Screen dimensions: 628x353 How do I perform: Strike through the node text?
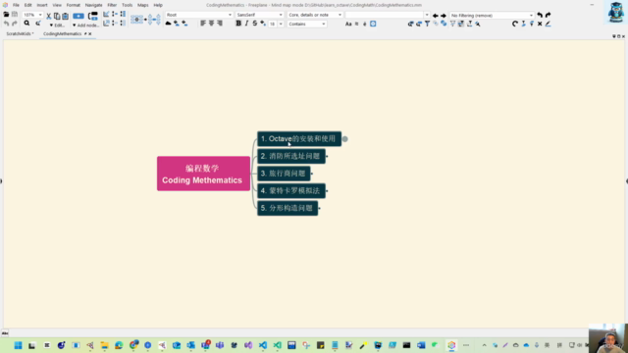click(x=255, y=24)
